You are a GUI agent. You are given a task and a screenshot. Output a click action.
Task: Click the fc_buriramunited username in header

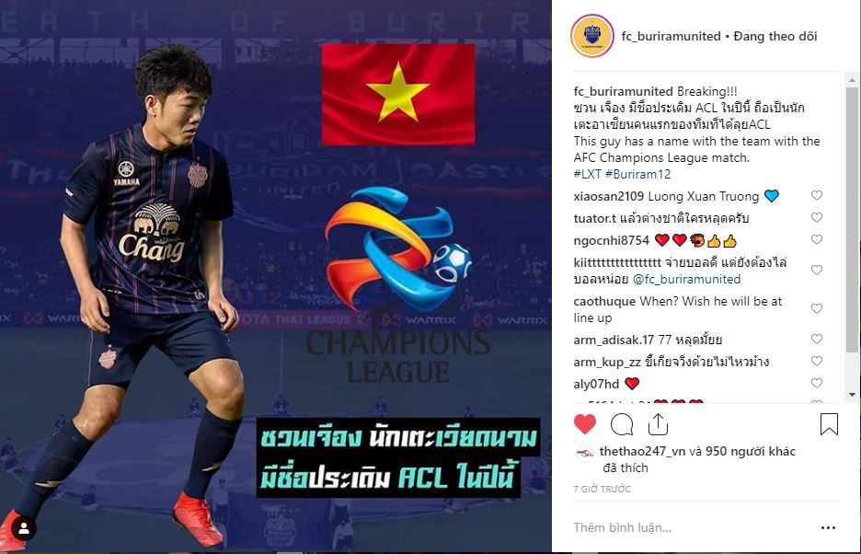coord(671,36)
